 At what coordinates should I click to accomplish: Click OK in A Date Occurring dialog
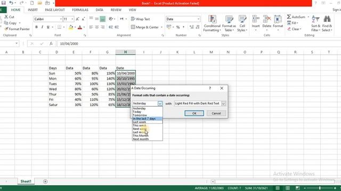point(194,113)
